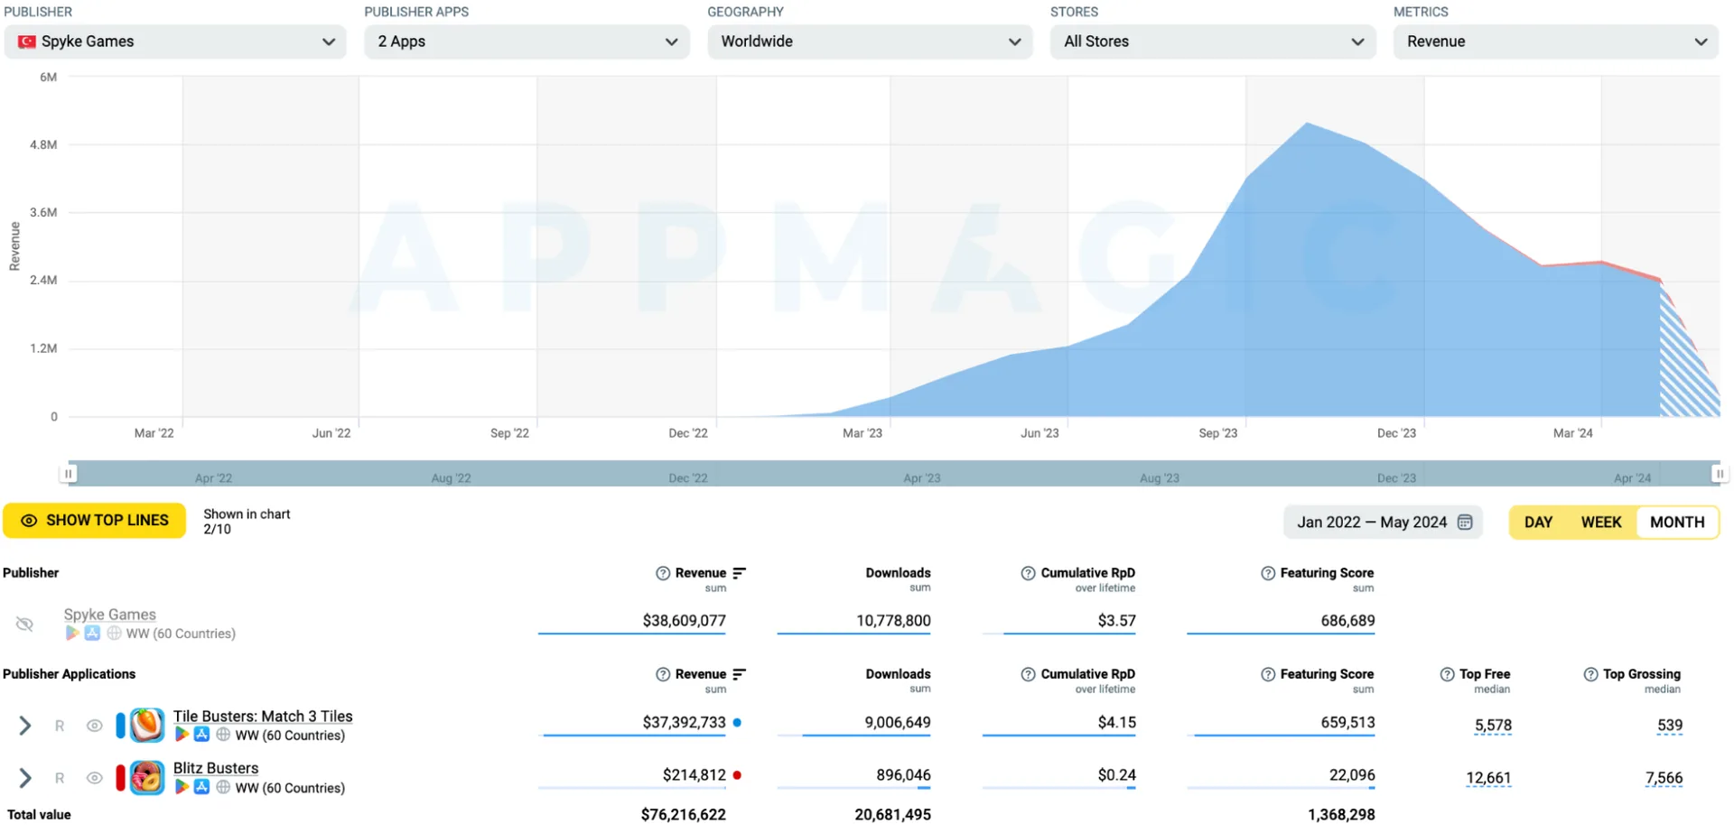
Task: Click the globe icon under Spyke Games
Action: tap(114, 634)
